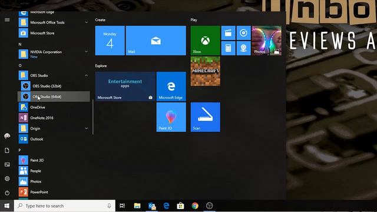
Task: Activate the search microphone icon
Action: (109, 206)
